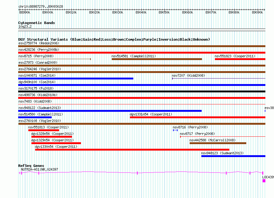The image size is (274, 198).
Task: Click the 10q23.2 band label
Action: pyautogui.click(x=25, y=26)
